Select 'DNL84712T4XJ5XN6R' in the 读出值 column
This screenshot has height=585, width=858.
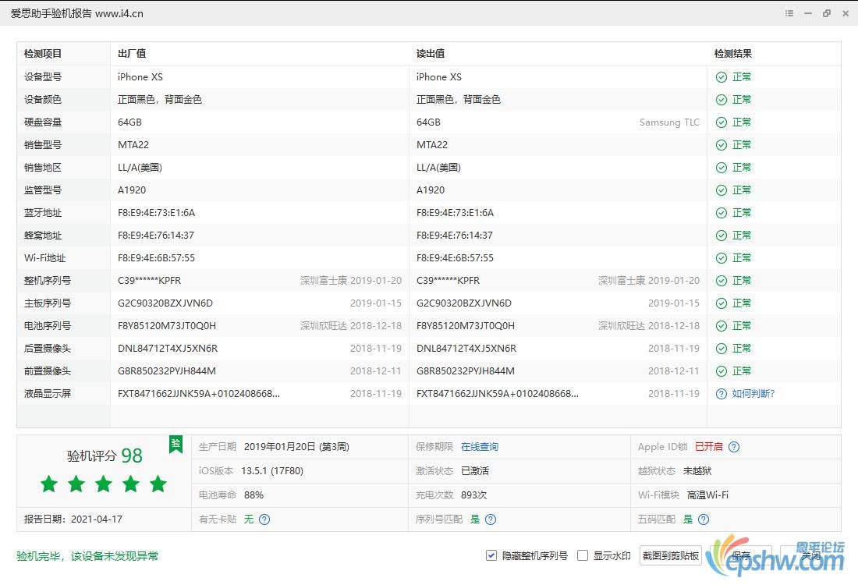[x=466, y=349]
